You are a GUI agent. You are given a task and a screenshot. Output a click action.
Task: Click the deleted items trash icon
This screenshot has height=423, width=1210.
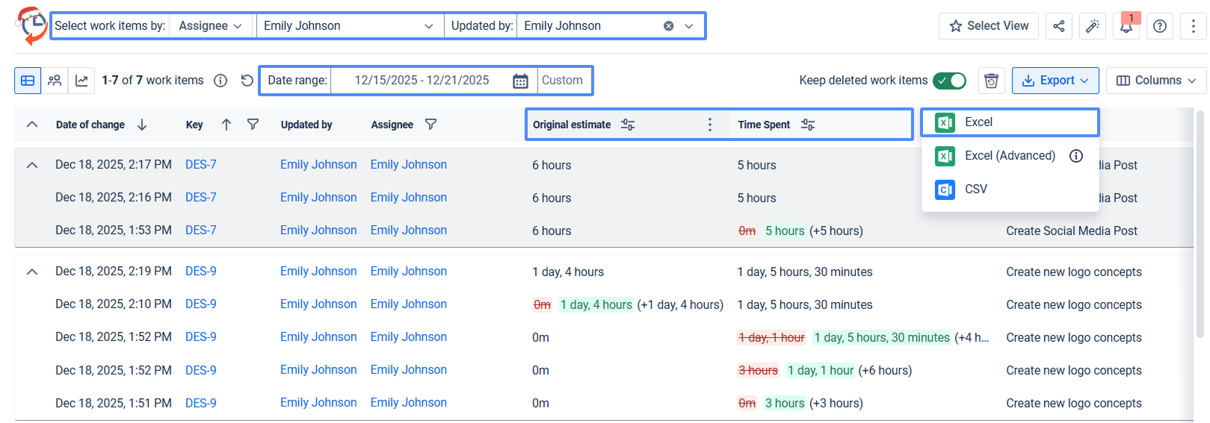coord(991,81)
